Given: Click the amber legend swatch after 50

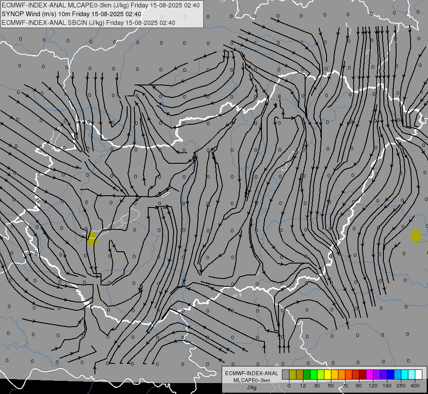Looking at the screenshot, I should point(334,375).
